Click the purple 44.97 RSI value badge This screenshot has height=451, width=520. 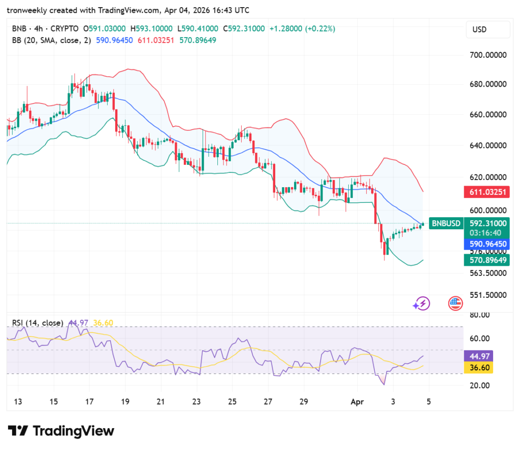pos(478,357)
